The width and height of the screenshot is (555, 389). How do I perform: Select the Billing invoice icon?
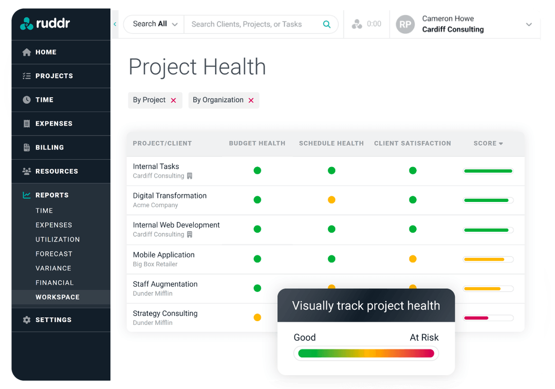pyautogui.click(x=26, y=147)
